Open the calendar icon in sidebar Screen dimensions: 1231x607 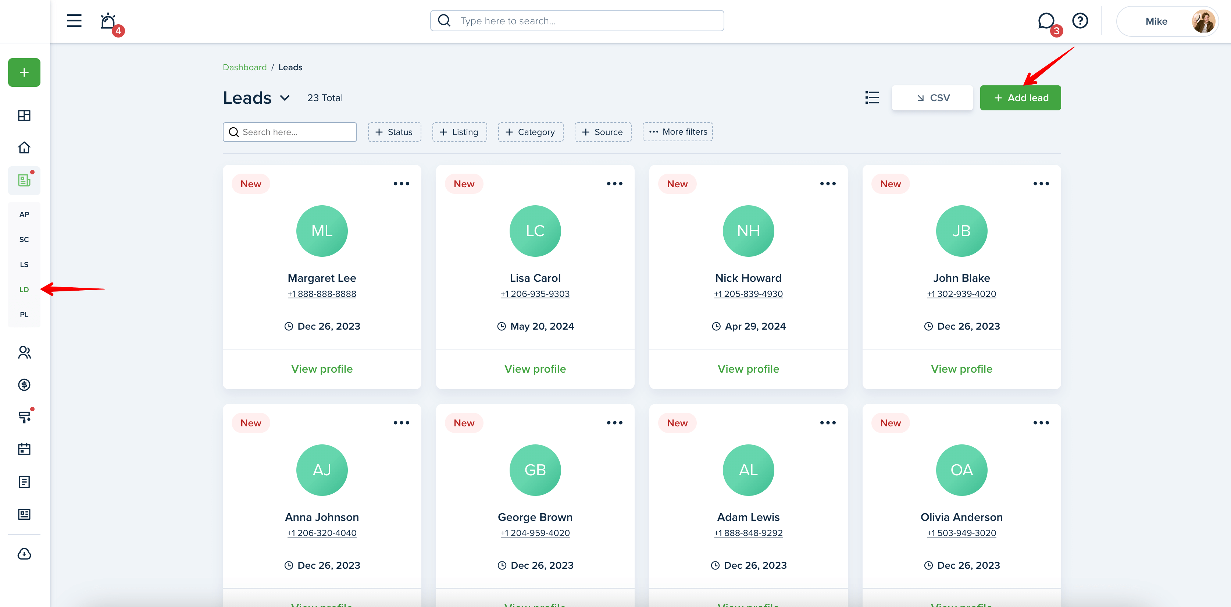click(24, 449)
